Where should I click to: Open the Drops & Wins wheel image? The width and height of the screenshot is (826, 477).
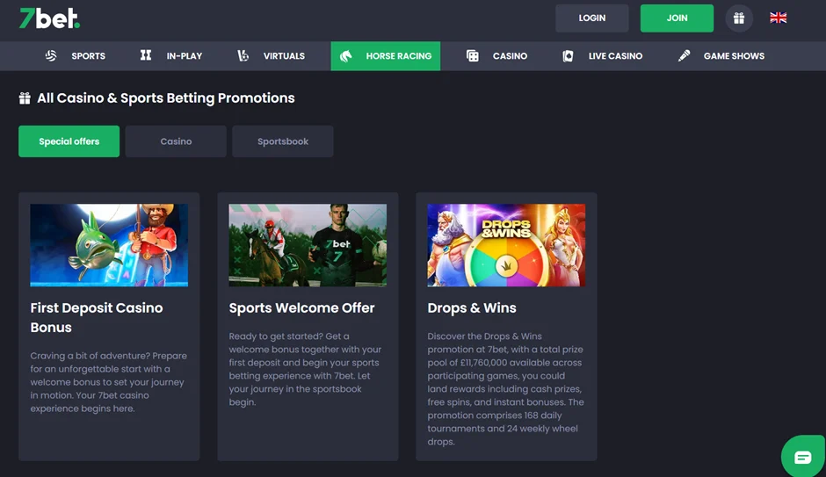(506, 245)
